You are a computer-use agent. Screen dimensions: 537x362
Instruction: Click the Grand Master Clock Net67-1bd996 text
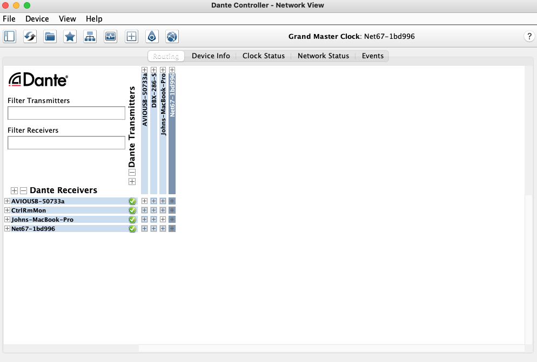[351, 36]
